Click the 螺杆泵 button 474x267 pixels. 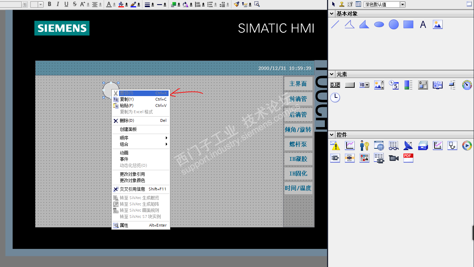tap(298, 144)
